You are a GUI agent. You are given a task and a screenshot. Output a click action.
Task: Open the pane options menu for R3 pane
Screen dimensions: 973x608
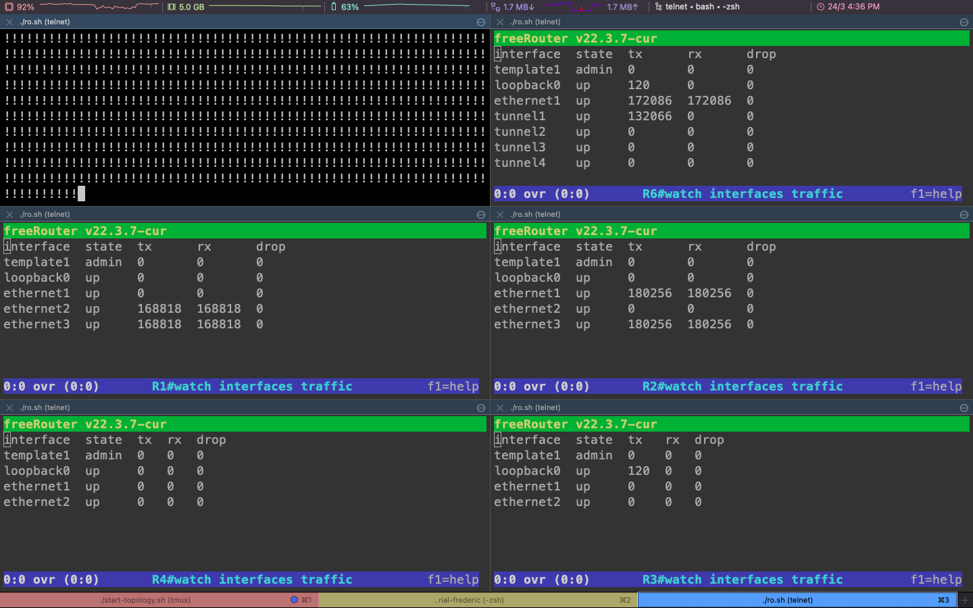pos(964,408)
